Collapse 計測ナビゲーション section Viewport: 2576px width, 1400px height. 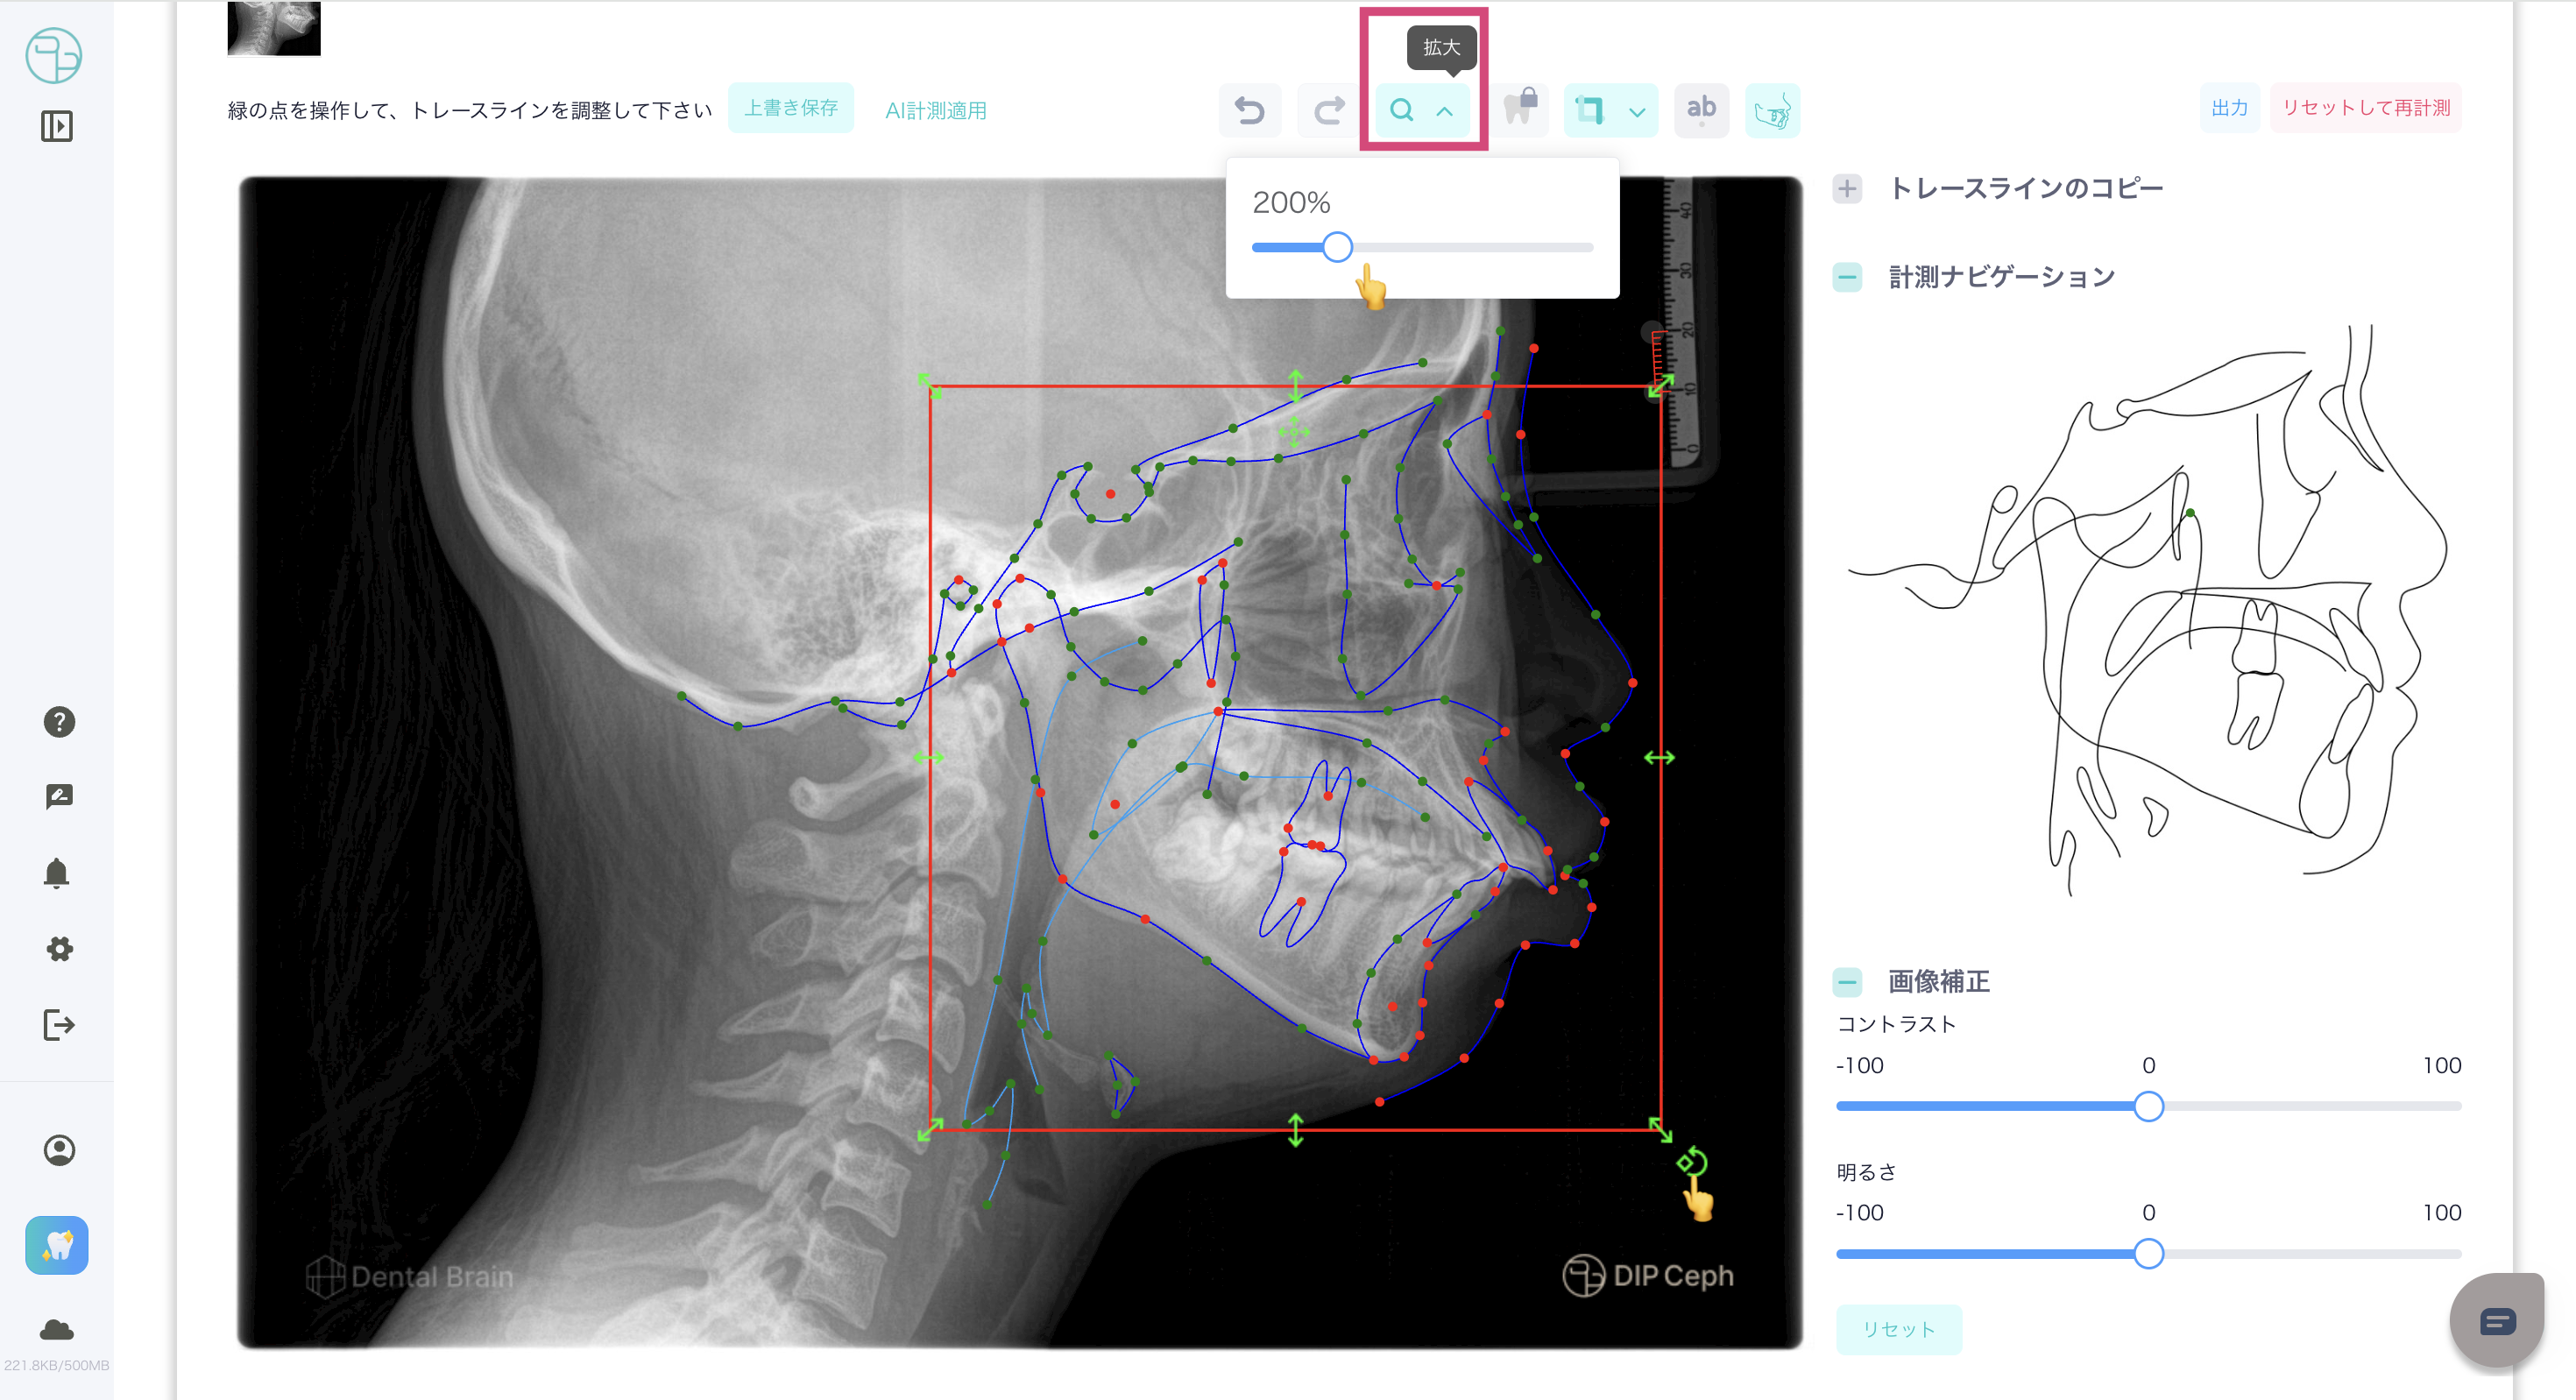click(x=1847, y=277)
